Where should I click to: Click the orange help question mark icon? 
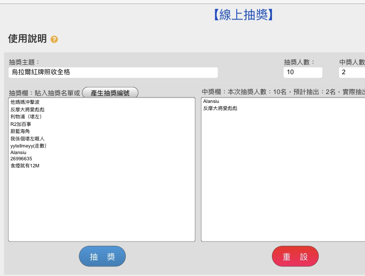click(x=54, y=39)
